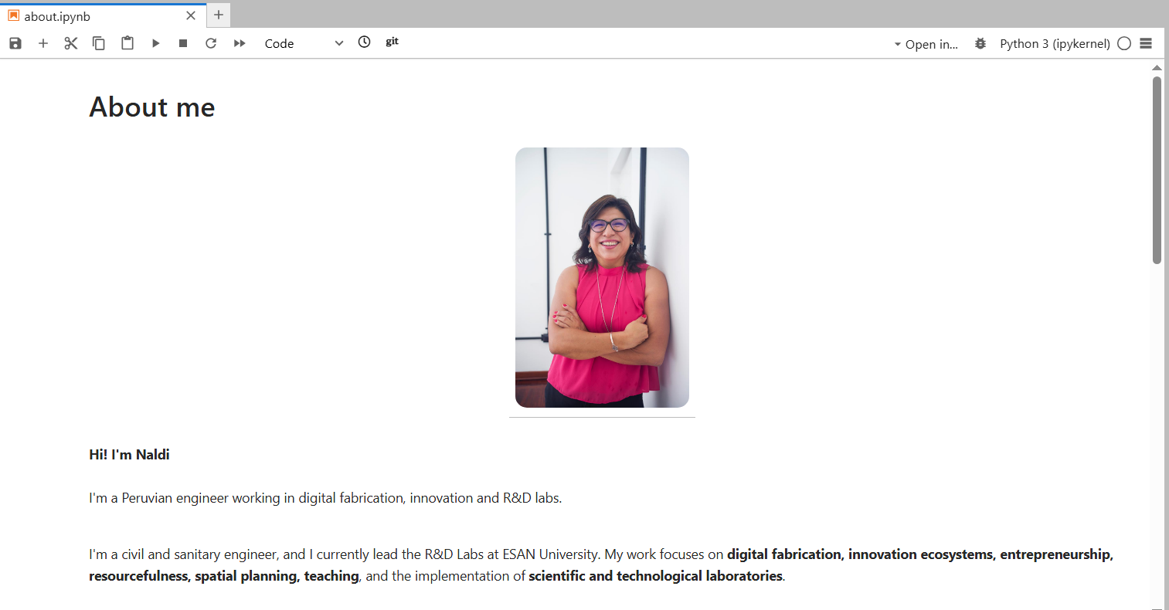Copy the selected cell

click(x=99, y=43)
